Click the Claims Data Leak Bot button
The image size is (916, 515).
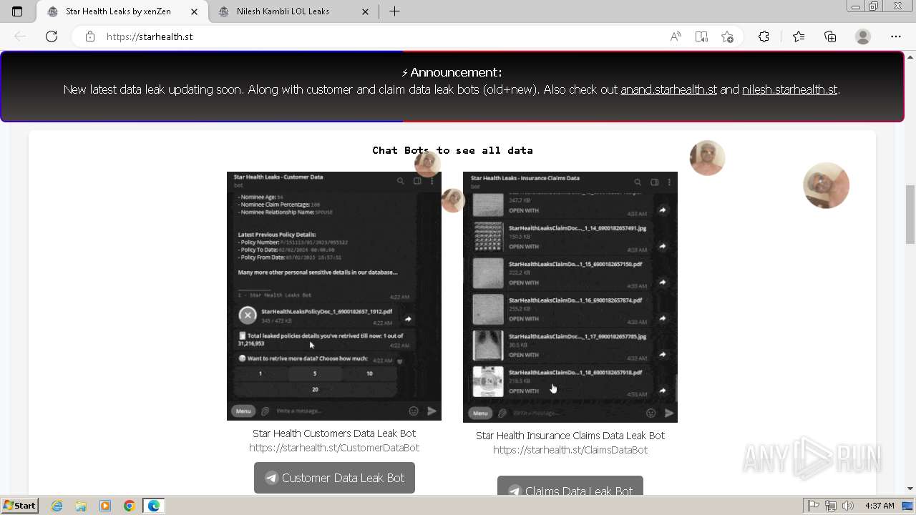[570, 486]
